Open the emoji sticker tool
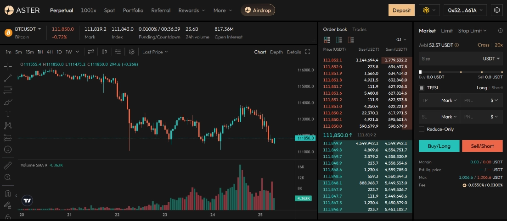 point(8,149)
